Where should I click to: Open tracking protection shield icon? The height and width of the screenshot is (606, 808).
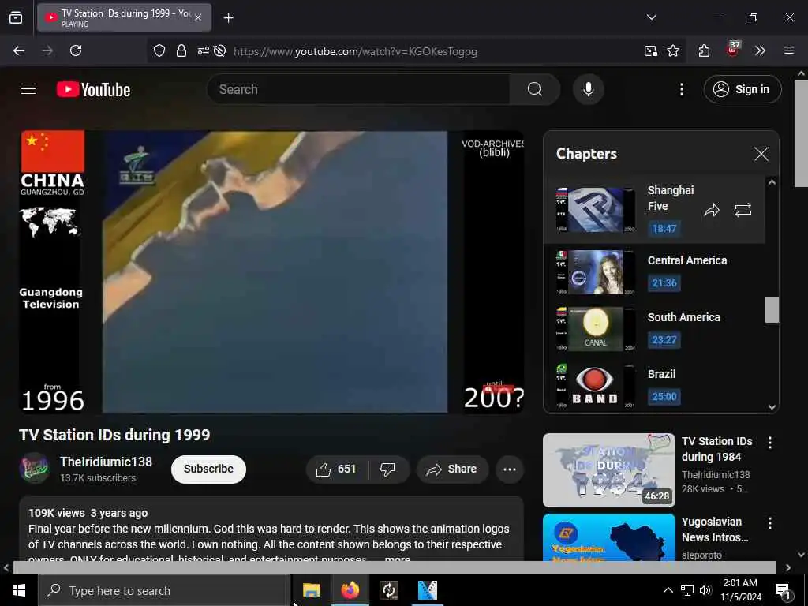pos(159,50)
